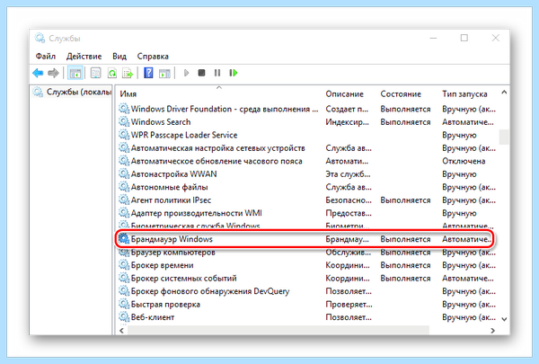The image size is (539, 364).
Task: Click the forward arrow in the toolbar
Action: point(53,73)
